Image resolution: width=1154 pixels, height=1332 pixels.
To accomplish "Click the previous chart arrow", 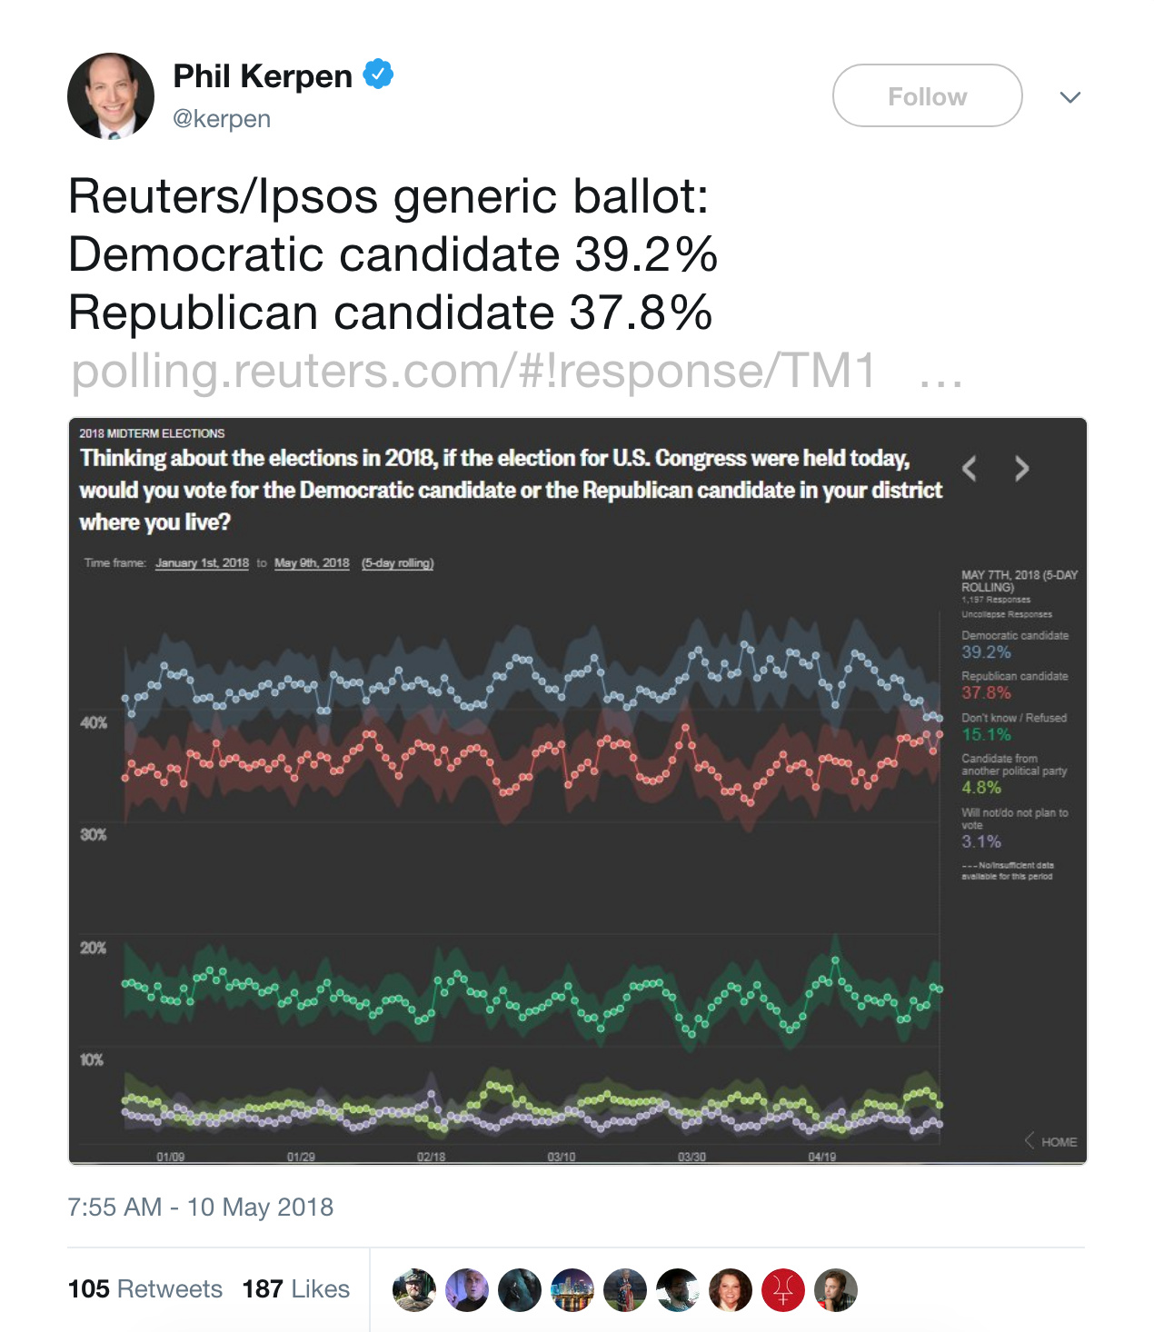I will coord(970,469).
